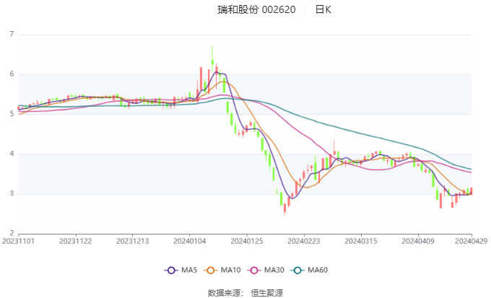Click the 日K label in title
491x298 pixels.
point(323,9)
